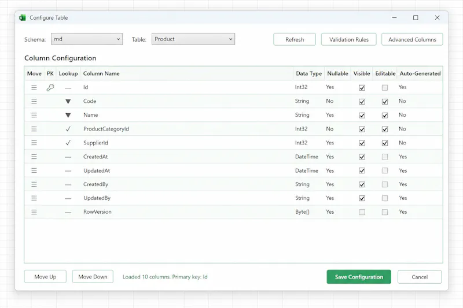Viewport: 463px width, 308px height.
Task: Enable Editable checkbox for RowVersion
Action: [x=385, y=212]
